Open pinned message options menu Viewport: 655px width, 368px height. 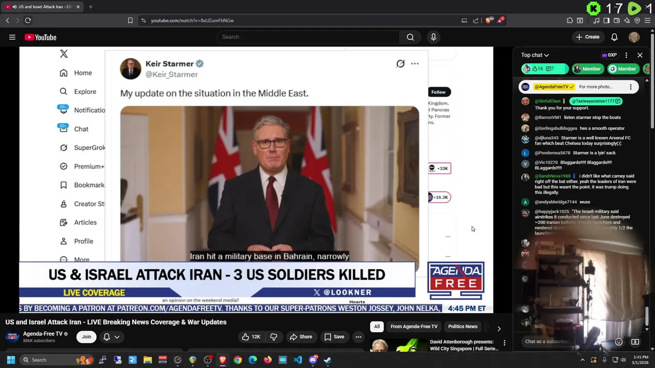pyautogui.click(x=630, y=87)
